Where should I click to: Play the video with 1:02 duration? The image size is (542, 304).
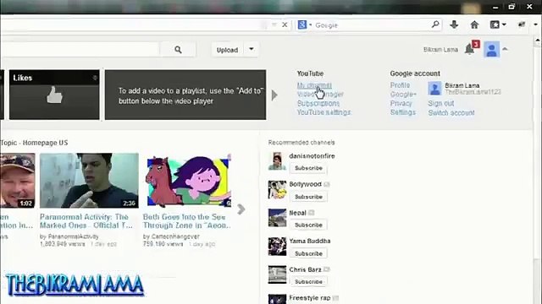(x=17, y=181)
